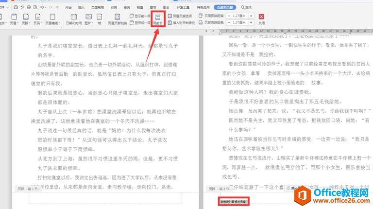
Task: Decrease header top distance with minus button
Action: tap(229, 16)
